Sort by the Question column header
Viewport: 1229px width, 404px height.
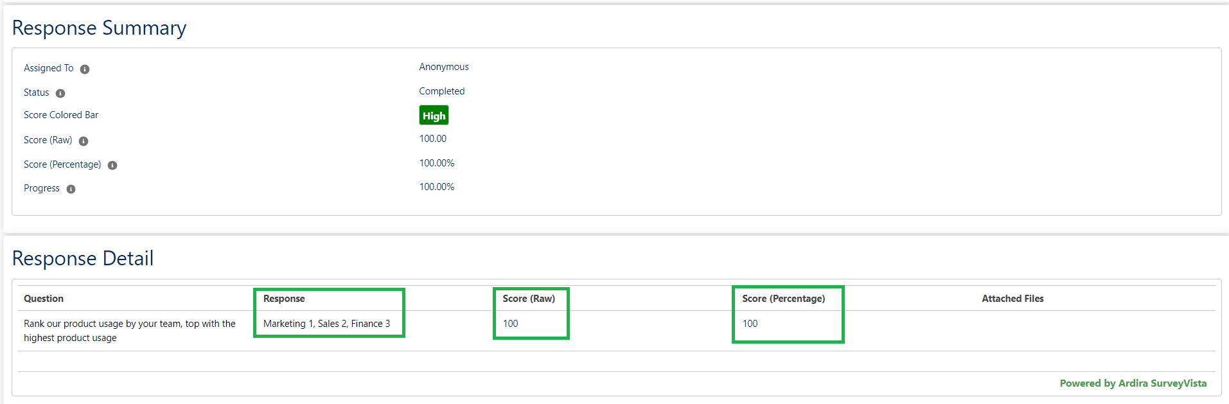(x=43, y=299)
